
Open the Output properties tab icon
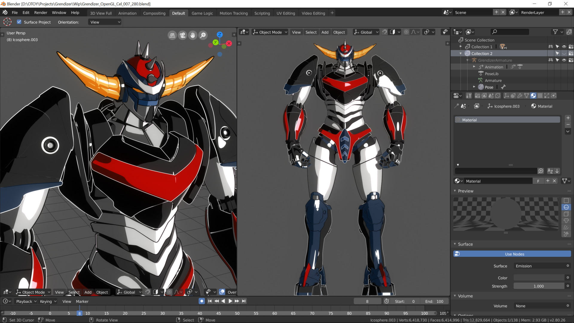[x=484, y=96]
